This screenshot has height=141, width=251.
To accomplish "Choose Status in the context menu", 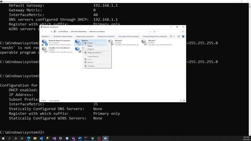I will coord(90,46).
